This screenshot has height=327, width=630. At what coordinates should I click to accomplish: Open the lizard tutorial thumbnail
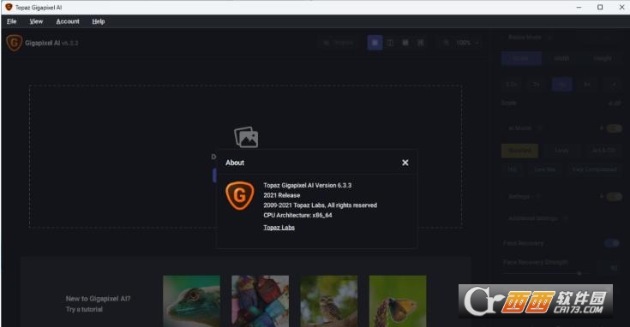click(x=192, y=301)
